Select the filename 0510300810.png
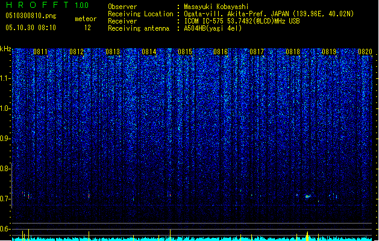This screenshot has height=241, width=379. tap(31, 16)
